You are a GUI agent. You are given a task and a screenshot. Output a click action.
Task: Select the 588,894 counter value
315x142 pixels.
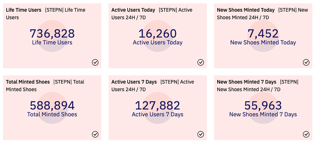(x=52, y=105)
